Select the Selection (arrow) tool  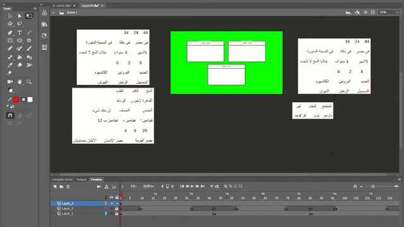(x=10, y=16)
